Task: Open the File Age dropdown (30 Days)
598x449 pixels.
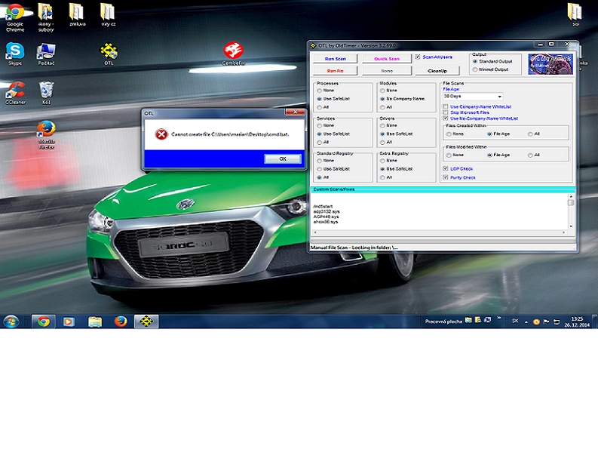Action: coord(472,97)
